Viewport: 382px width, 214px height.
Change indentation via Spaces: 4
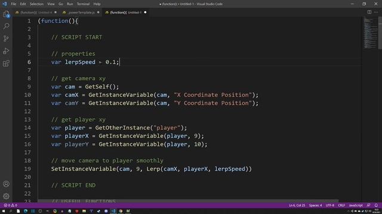pos(315,205)
